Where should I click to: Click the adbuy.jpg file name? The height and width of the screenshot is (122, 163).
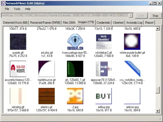pyautogui.click(x=104, y=107)
